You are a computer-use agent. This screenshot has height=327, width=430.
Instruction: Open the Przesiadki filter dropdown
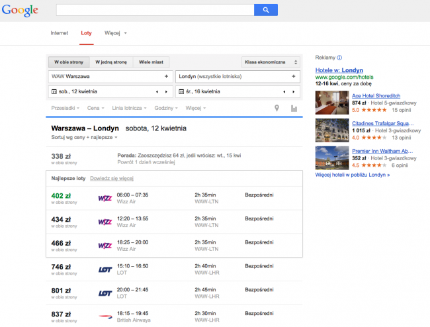(x=65, y=108)
